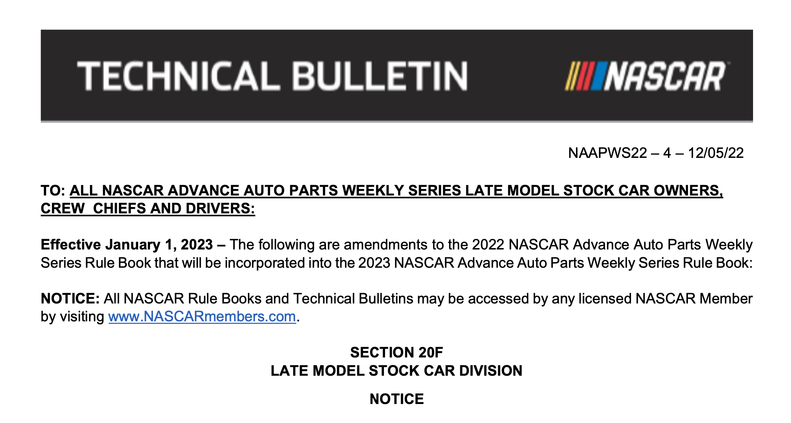Click the word TECHNICAL in banner
Image resolution: width=791 pixels, height=423 pixels.
(x=179, y=76)
